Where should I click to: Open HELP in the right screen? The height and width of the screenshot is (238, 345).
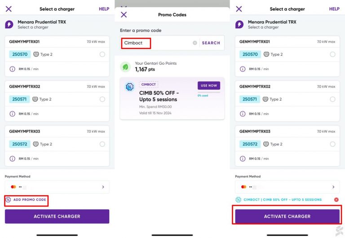click(x=334, y=9)
